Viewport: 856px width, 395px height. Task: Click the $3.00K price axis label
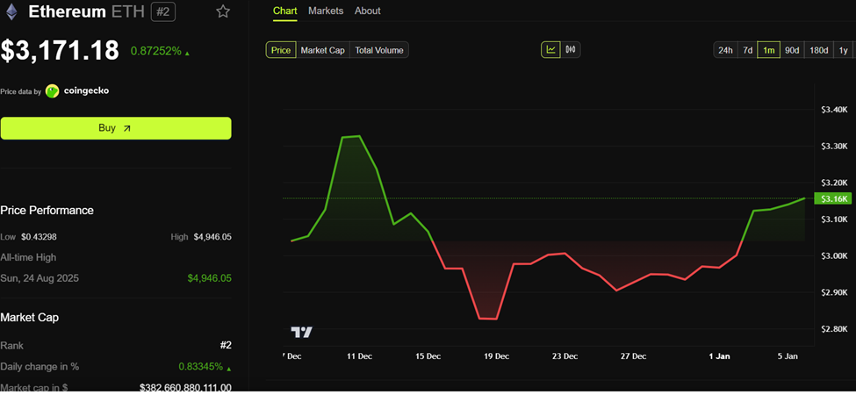pyautogui.click(x=834, y=256)
